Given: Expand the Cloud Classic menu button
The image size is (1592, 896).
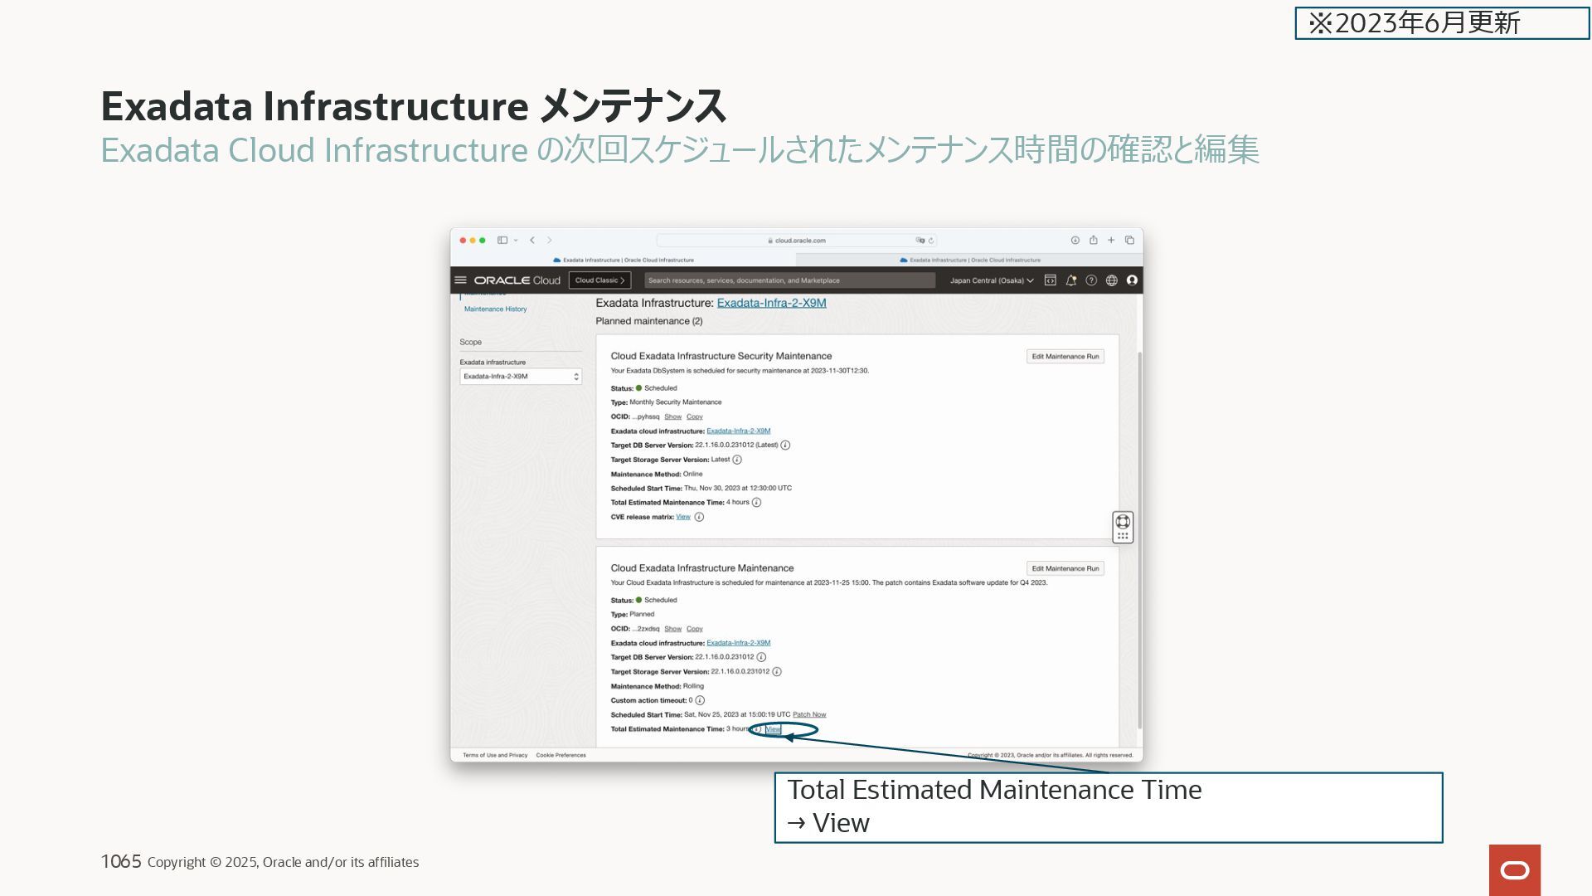Looking at the screenshot, I should click(x=599, y=280).
